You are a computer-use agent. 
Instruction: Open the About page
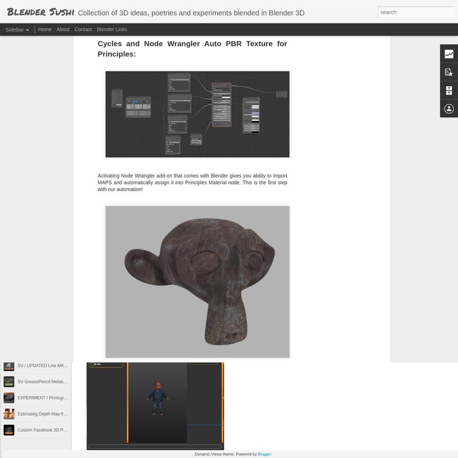[x=63, y=29]
